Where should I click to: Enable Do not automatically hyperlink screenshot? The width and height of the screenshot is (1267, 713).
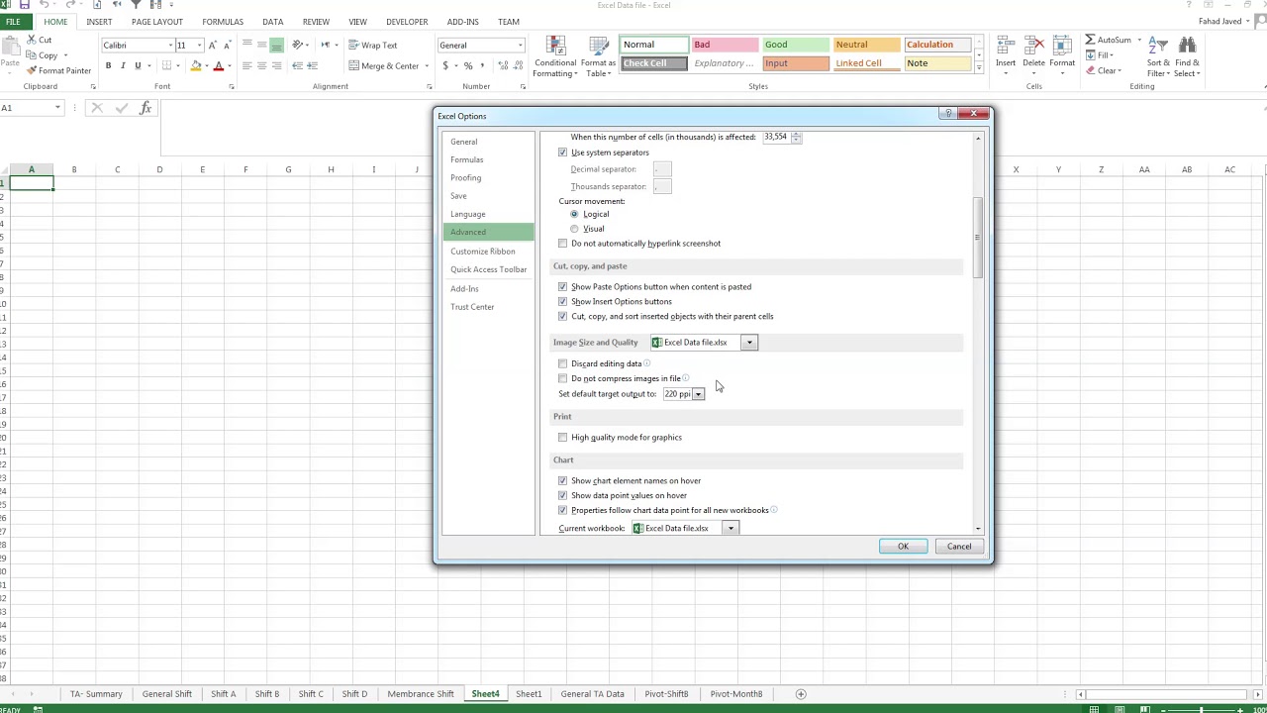coord(563,244)
